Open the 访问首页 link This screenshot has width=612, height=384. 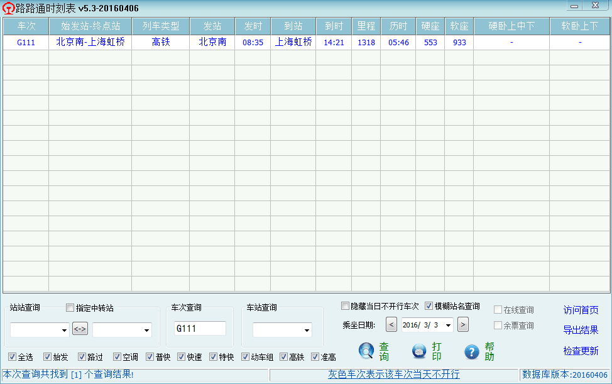coord(581,310)
